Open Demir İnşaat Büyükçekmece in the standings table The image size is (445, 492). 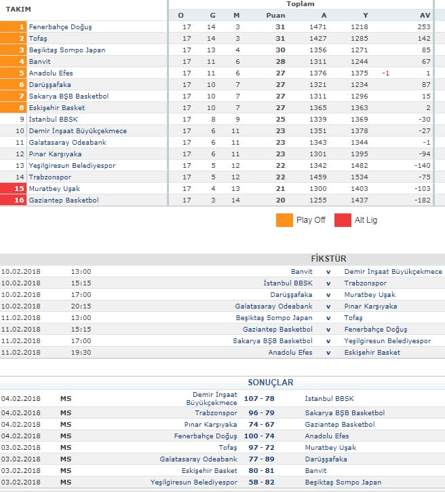coord(77,131)
